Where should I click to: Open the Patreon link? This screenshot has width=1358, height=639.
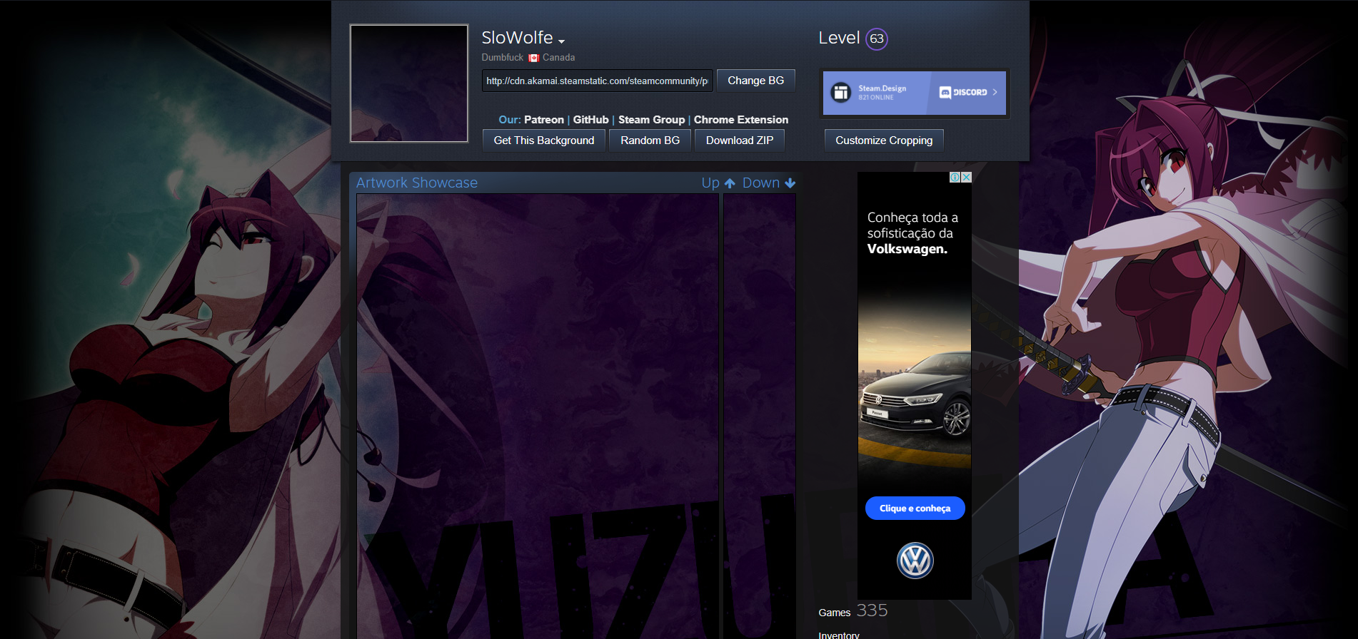point(544,120)
